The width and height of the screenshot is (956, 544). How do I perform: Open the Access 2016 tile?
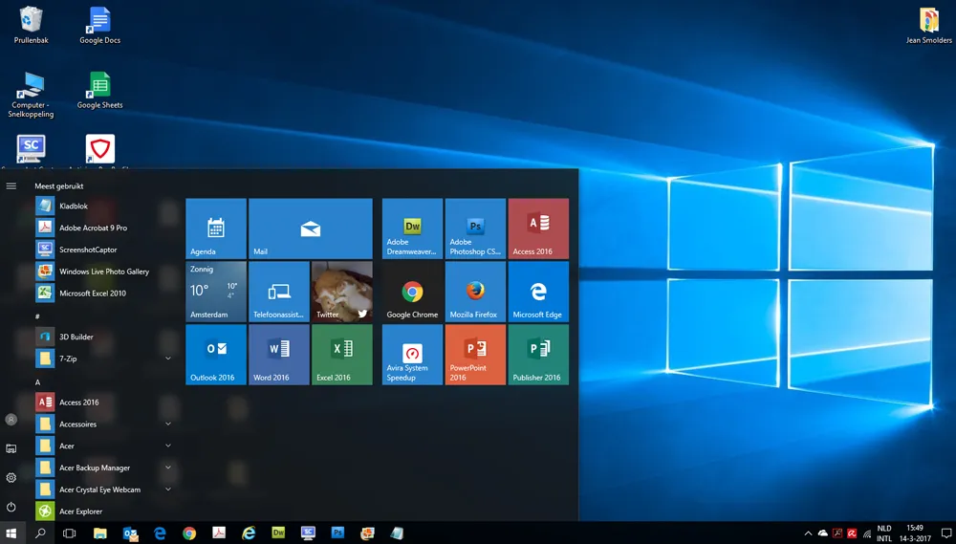(538, 228)
